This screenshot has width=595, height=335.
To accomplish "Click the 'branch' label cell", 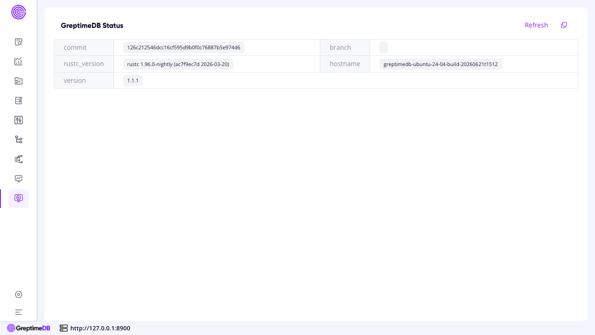I will tap(345, 47).
